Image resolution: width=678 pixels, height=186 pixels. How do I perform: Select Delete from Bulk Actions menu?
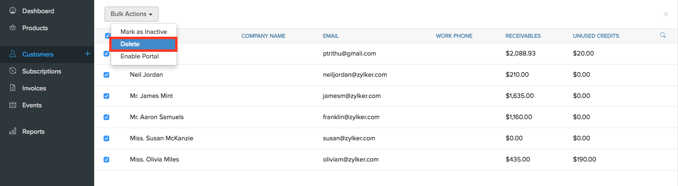[x=144, y=44]
